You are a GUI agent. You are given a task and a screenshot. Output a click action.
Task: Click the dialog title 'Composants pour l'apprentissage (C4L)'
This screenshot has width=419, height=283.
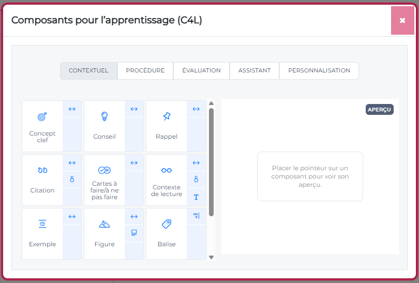click(107, 20)
